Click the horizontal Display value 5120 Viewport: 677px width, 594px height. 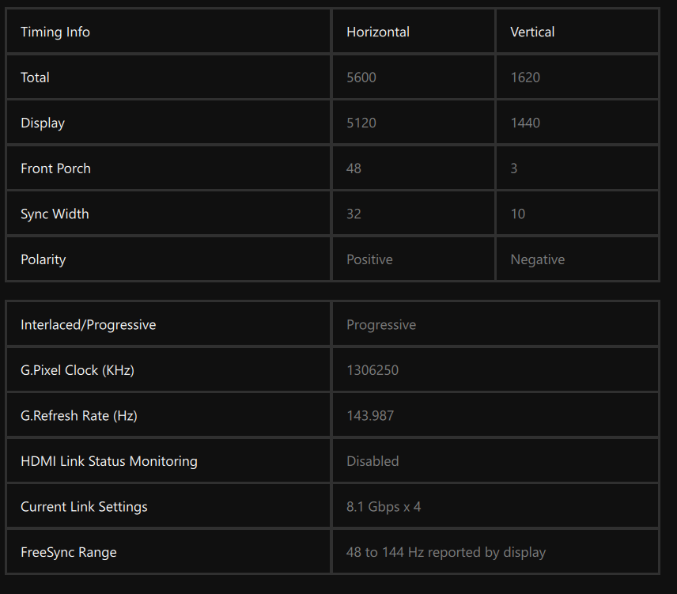(361, 123)
